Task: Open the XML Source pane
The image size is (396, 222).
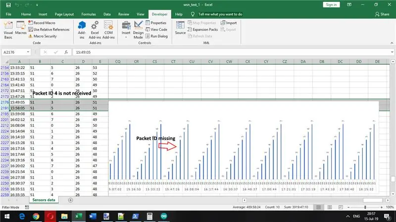Action: [x=180, y=28]
